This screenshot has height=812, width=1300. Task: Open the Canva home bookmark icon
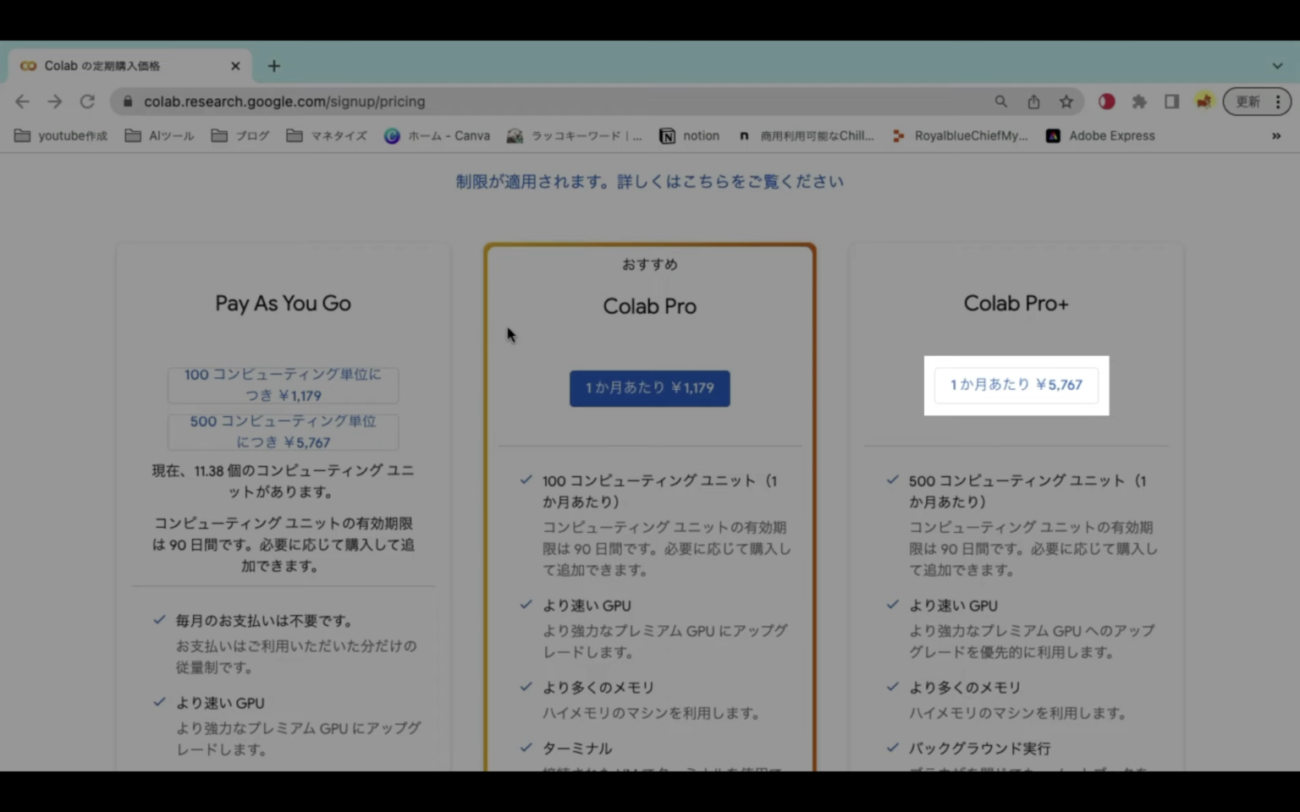392,135
